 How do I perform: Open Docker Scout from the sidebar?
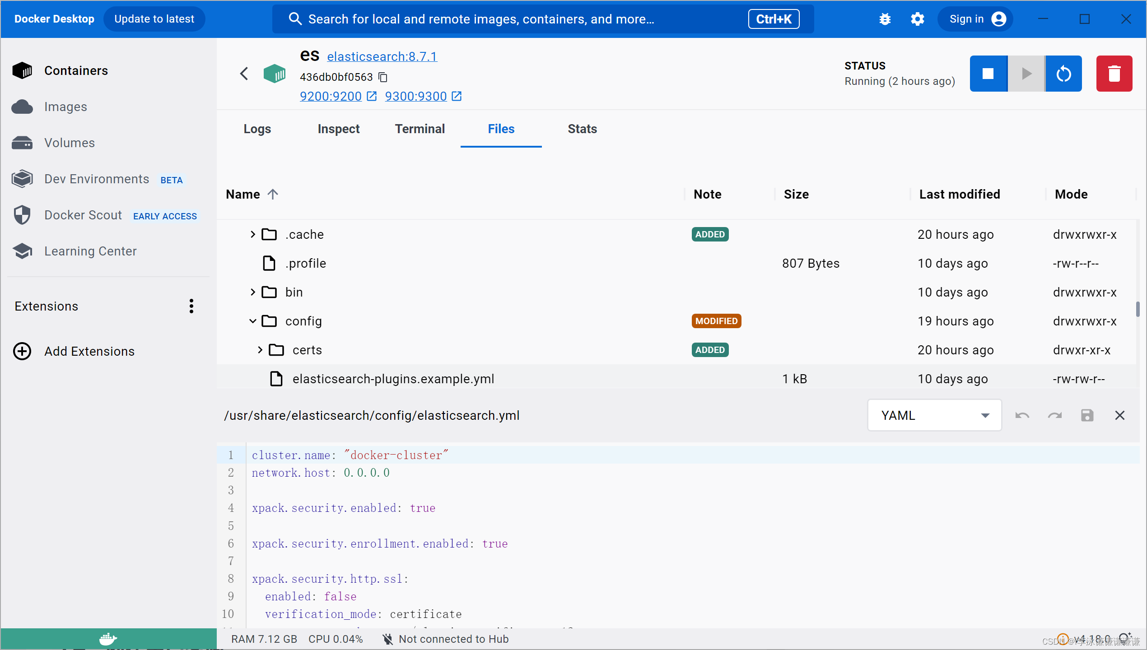(x=83, y=215)
